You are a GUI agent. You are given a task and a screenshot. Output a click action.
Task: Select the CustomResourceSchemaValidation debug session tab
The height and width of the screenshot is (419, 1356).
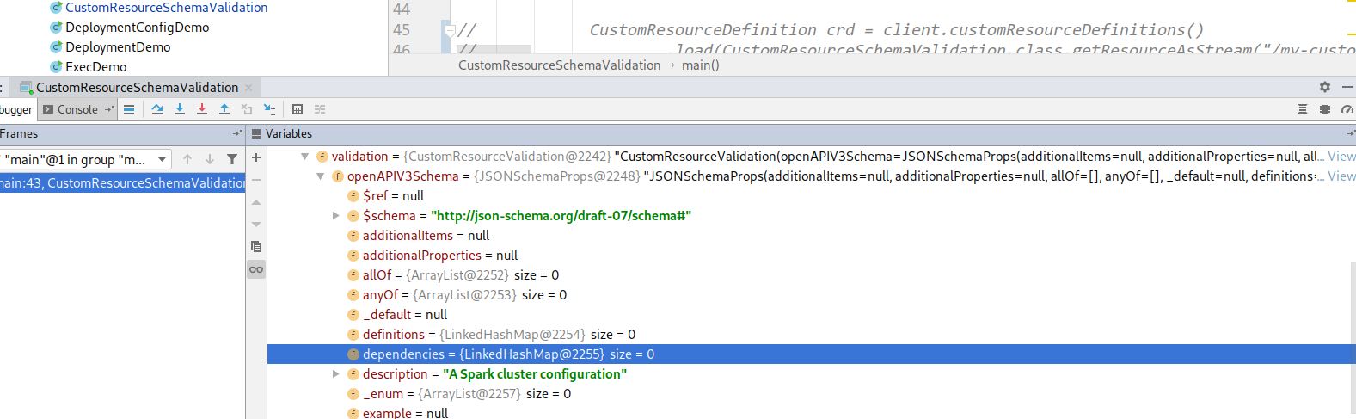click(x=137, y=87)
